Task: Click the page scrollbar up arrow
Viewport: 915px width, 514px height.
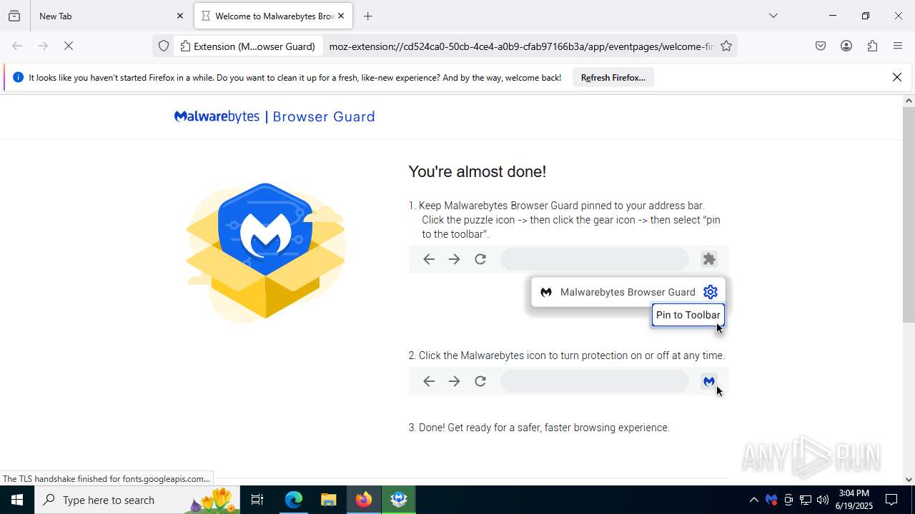Action: click(x=909, y=101)
